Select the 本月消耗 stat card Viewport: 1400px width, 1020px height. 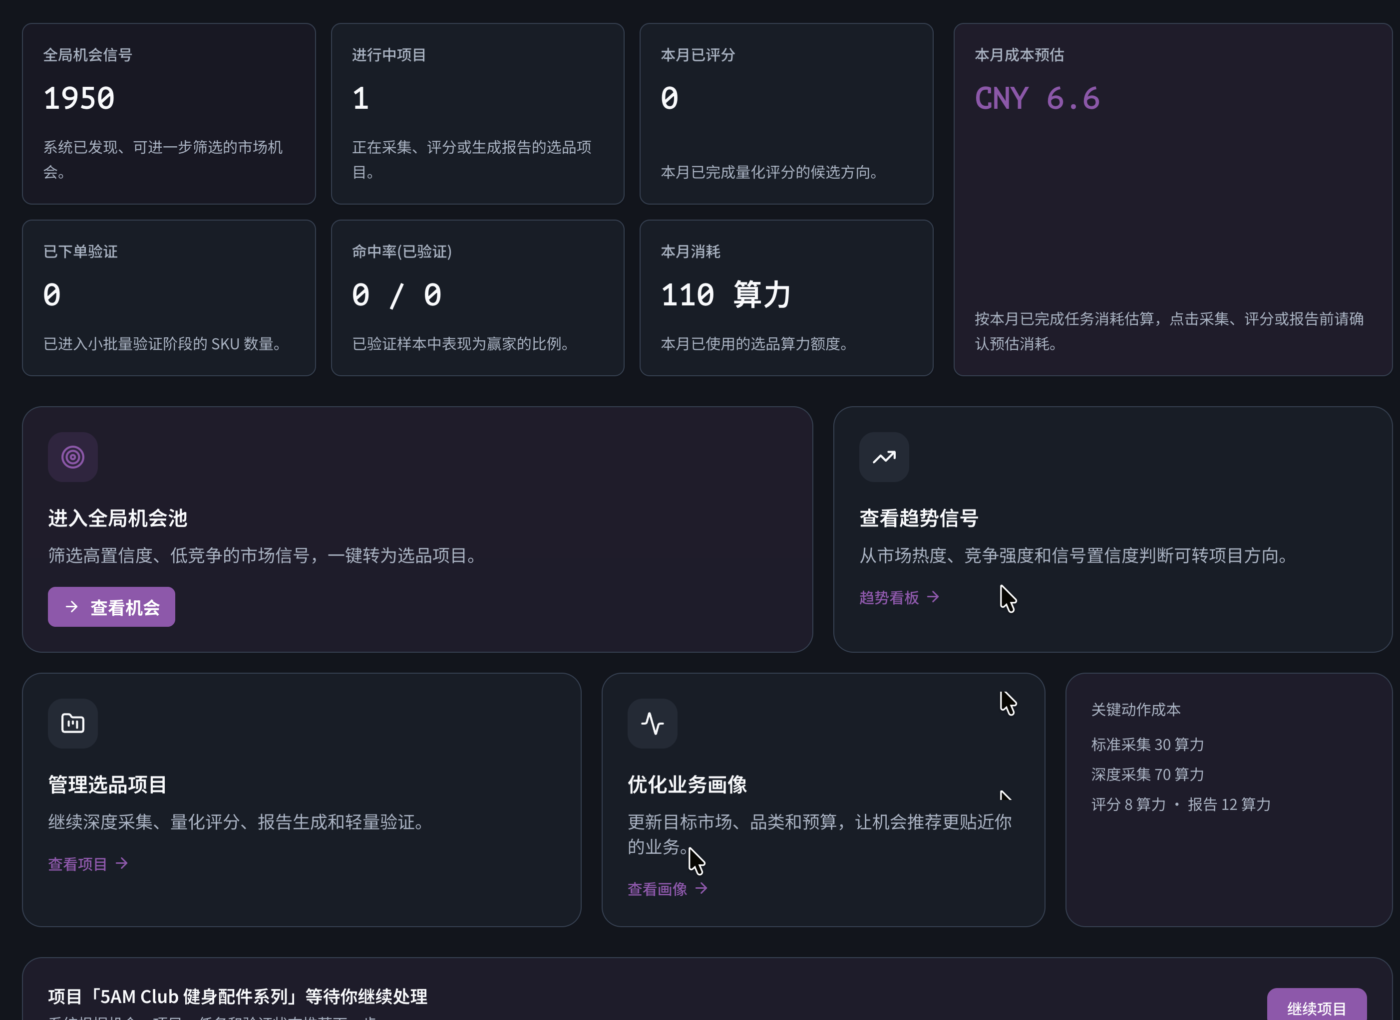pos(786,298)
